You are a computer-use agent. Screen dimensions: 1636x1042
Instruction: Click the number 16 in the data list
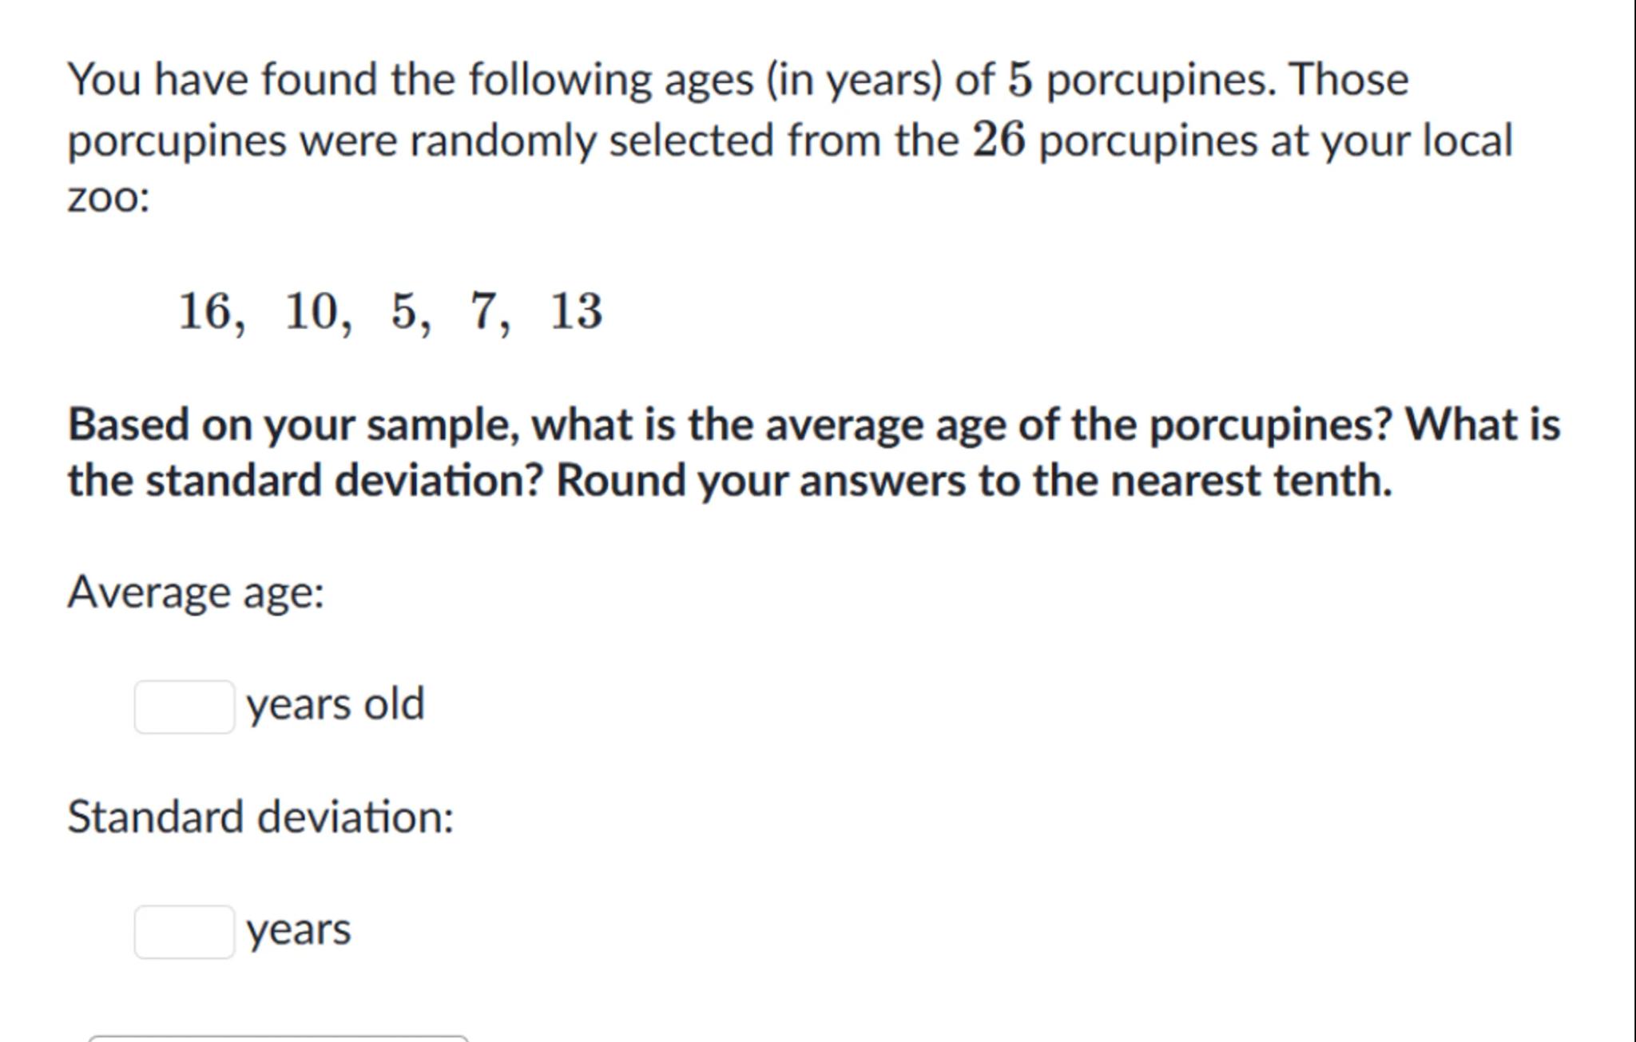204,311
